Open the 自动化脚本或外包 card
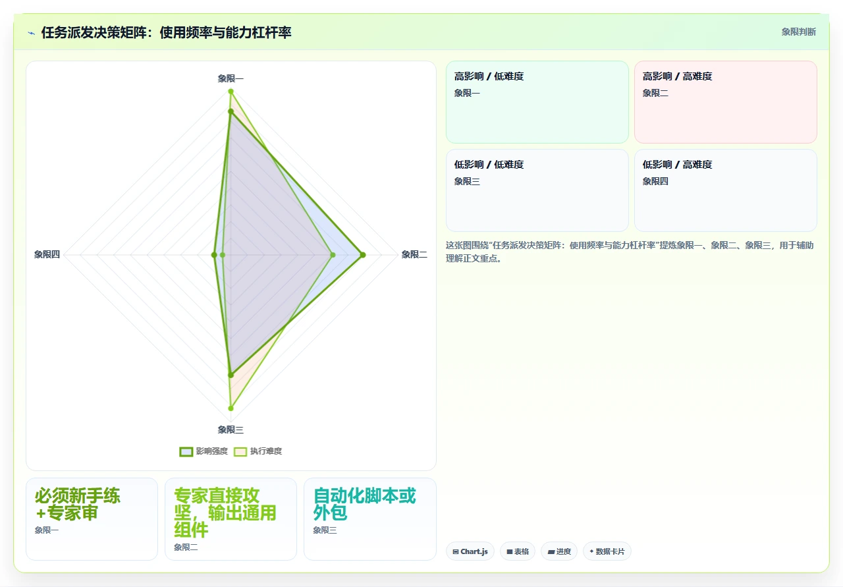 (x=370, y=519)
